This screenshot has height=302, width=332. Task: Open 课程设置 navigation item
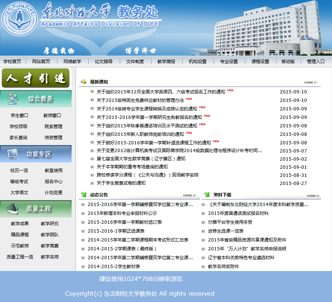[x=260, y=61]
